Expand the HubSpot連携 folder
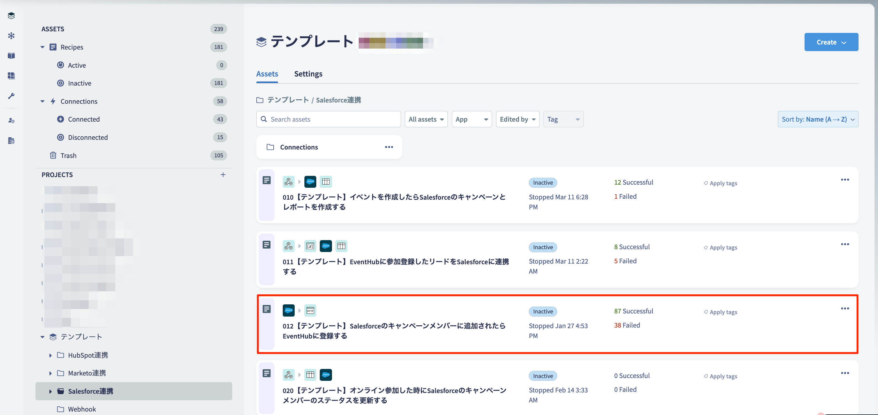 pos(51,355)
